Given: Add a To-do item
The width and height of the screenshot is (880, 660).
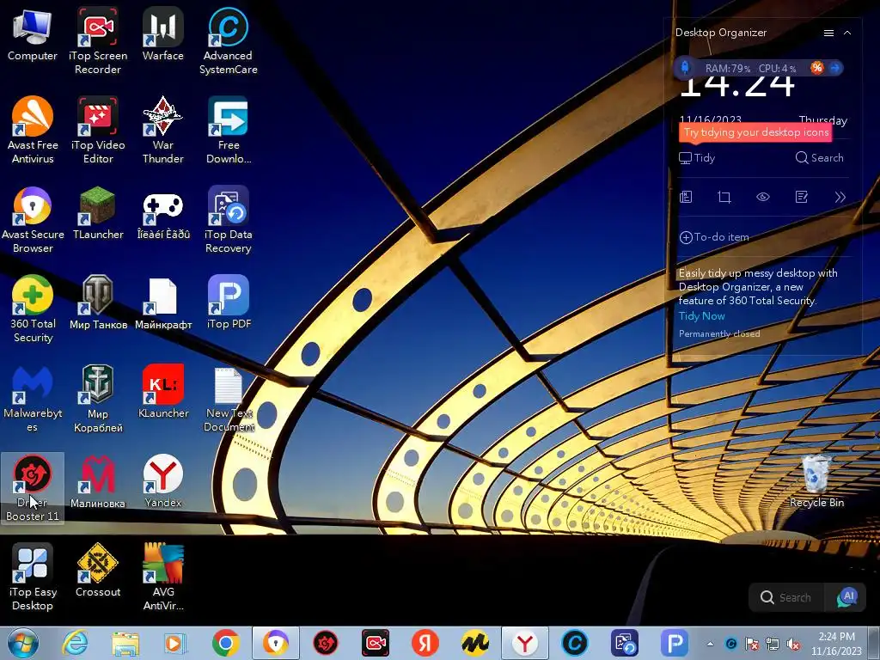Looking at the screenshot, I should click(714, 237).
